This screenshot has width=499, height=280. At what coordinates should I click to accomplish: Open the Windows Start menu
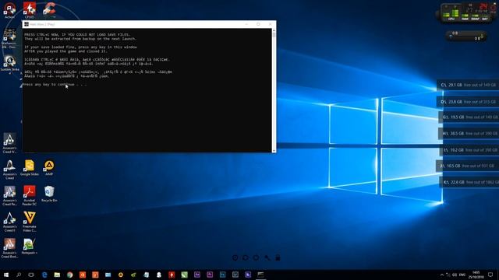tap(6, 275)
